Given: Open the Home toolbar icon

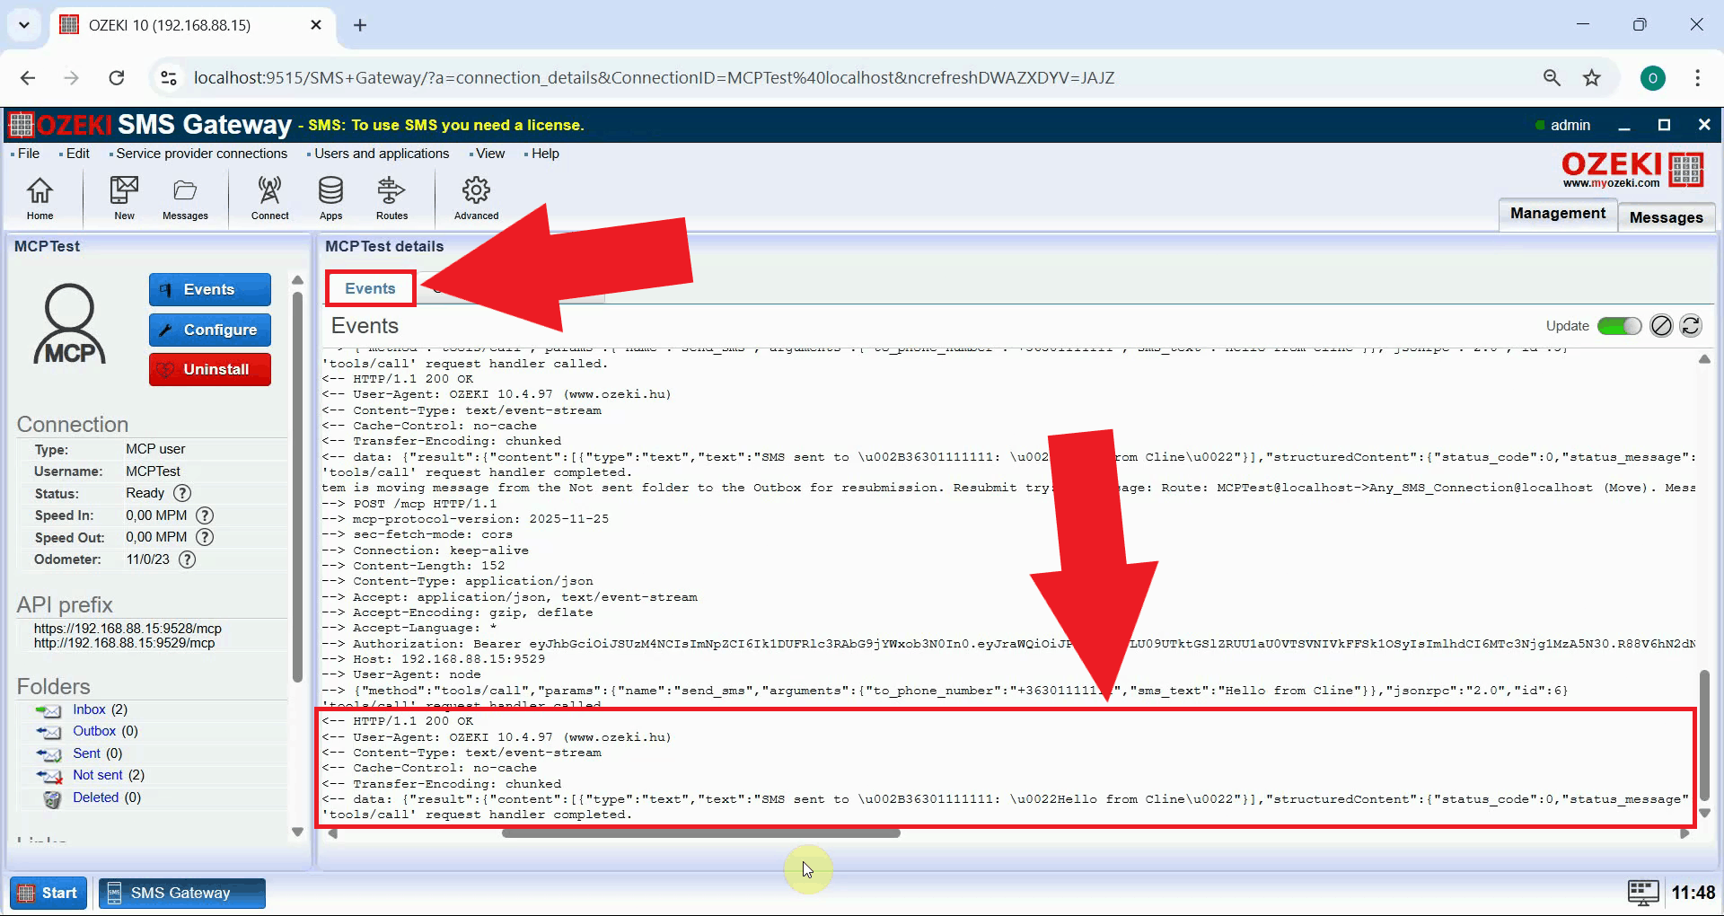Looking at the screenshot, I should 40,198.
